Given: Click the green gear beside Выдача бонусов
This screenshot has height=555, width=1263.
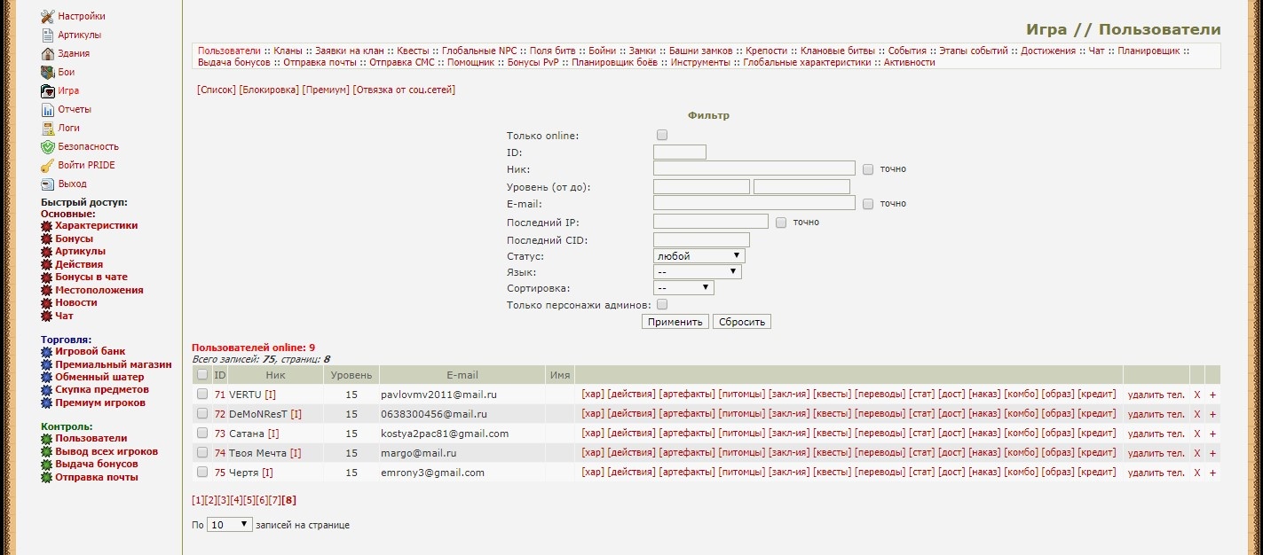Looking at the screenshot, I should coord(47,464).
